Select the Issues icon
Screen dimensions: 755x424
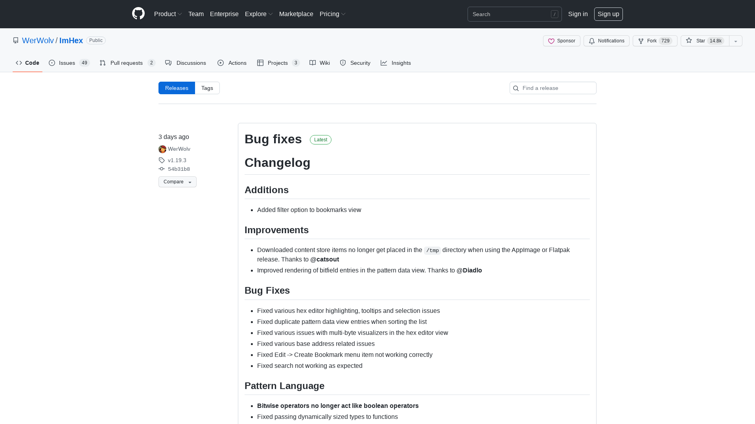coord(52,63)
